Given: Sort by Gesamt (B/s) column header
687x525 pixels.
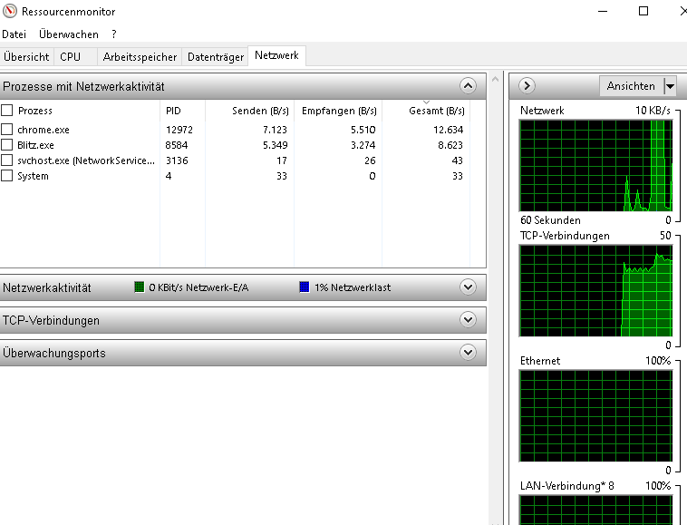Looking at the screenshot, I should [436, 111].
